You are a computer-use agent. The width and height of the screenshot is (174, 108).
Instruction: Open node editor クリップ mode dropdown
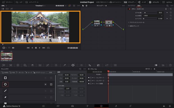[x=100, y=6]
